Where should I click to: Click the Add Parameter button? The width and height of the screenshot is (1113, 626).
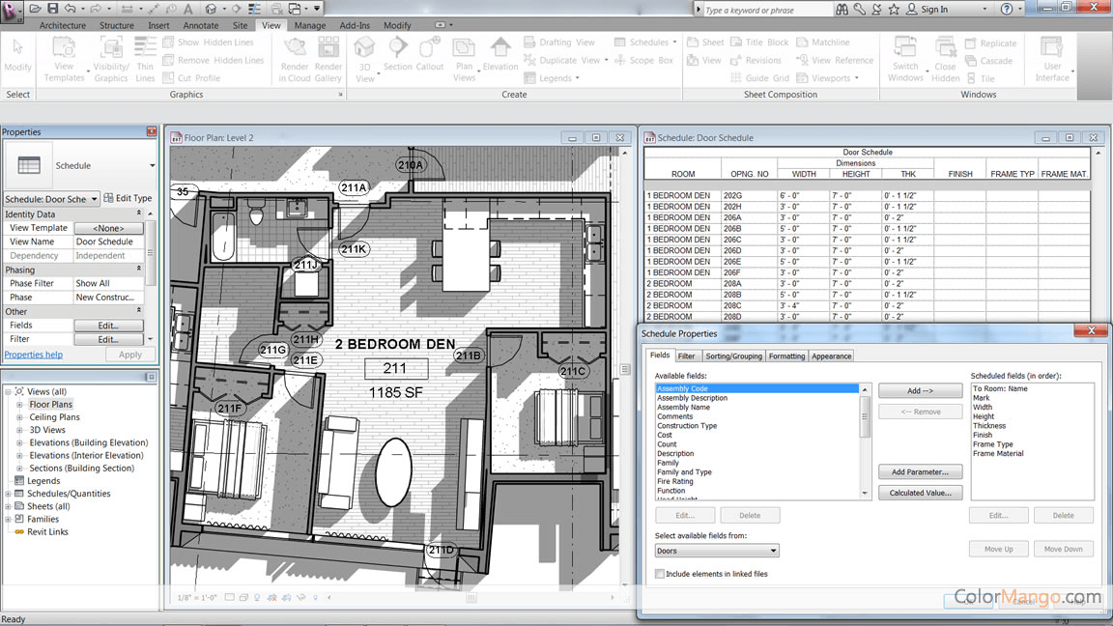coord(920,472)
